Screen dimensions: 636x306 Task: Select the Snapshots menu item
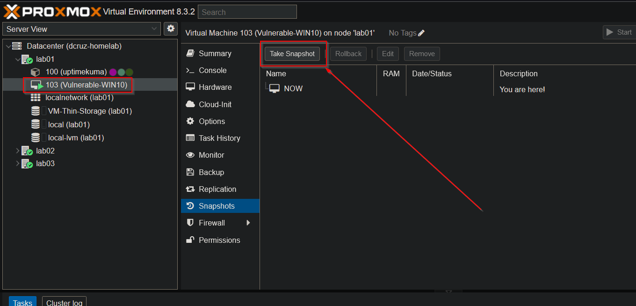pyautogui.click(x=220, y=206)
